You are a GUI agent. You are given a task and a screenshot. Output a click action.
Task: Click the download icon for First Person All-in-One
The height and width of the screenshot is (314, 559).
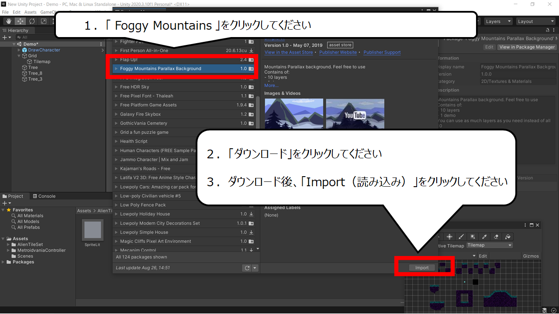click(251, 51)
